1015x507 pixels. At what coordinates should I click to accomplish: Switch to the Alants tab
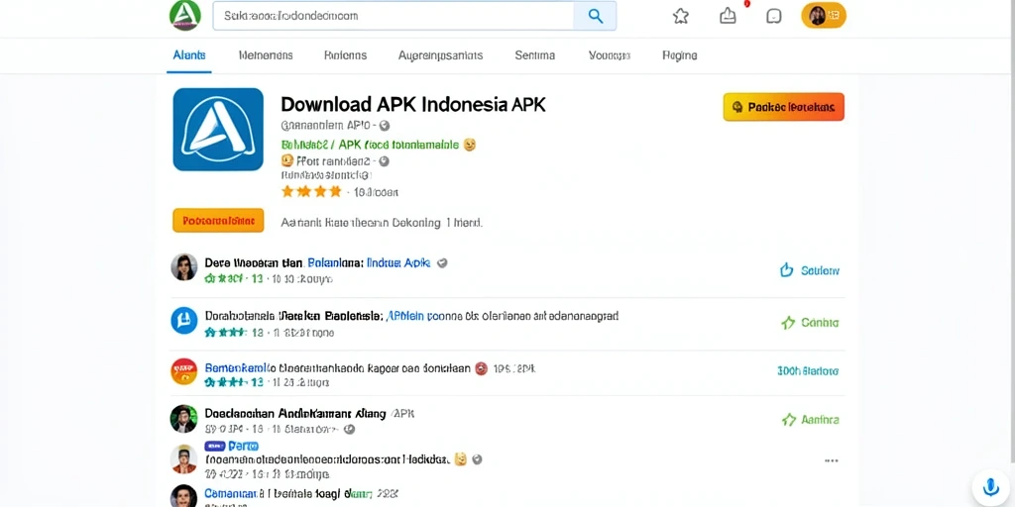tap(189, 55)
